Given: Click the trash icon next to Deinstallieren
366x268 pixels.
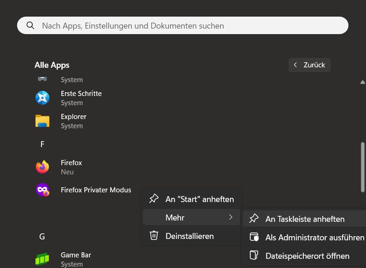Looking at the screenshot, I should (154, 236).
